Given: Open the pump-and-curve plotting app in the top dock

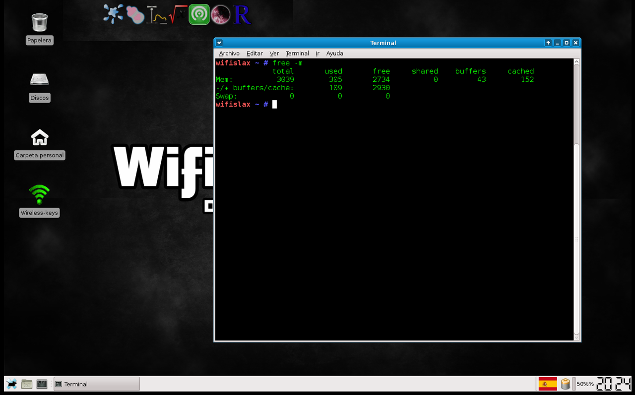Looking at the screenshot, I should click(156, 14).
